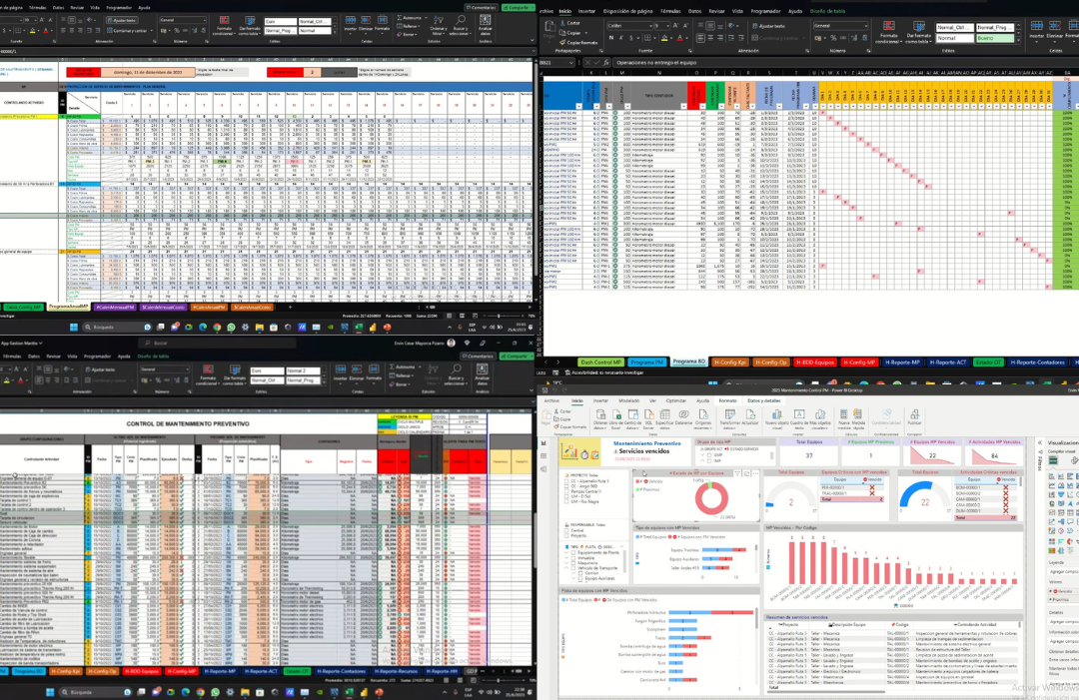
Task: Click the Comentarios button in bottom-left Excel
Action: click(477, 356)
